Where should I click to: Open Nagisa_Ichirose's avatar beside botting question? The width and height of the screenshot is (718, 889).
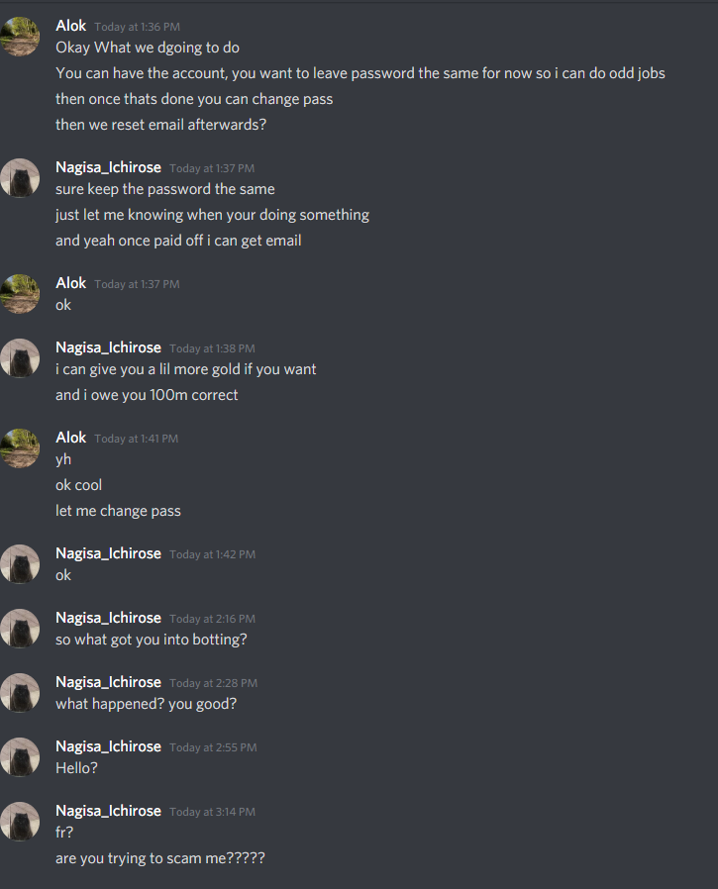click(21, 629)
